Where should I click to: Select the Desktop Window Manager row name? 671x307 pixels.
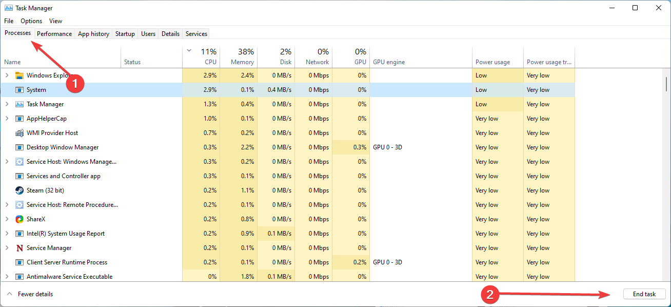coord(63,147)
